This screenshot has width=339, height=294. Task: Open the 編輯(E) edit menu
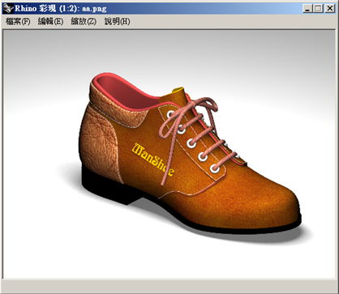coord(50,22)
